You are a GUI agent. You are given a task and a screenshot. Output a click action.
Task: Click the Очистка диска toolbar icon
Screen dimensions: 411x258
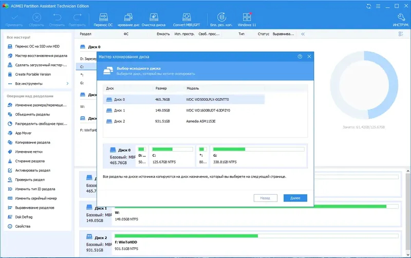(x=154, y=20)
